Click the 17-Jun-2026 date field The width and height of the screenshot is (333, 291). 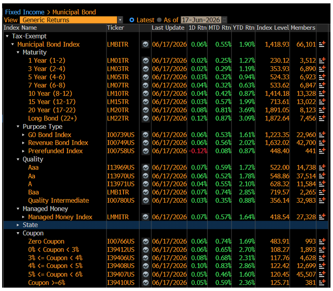click(x=201, y=20)
